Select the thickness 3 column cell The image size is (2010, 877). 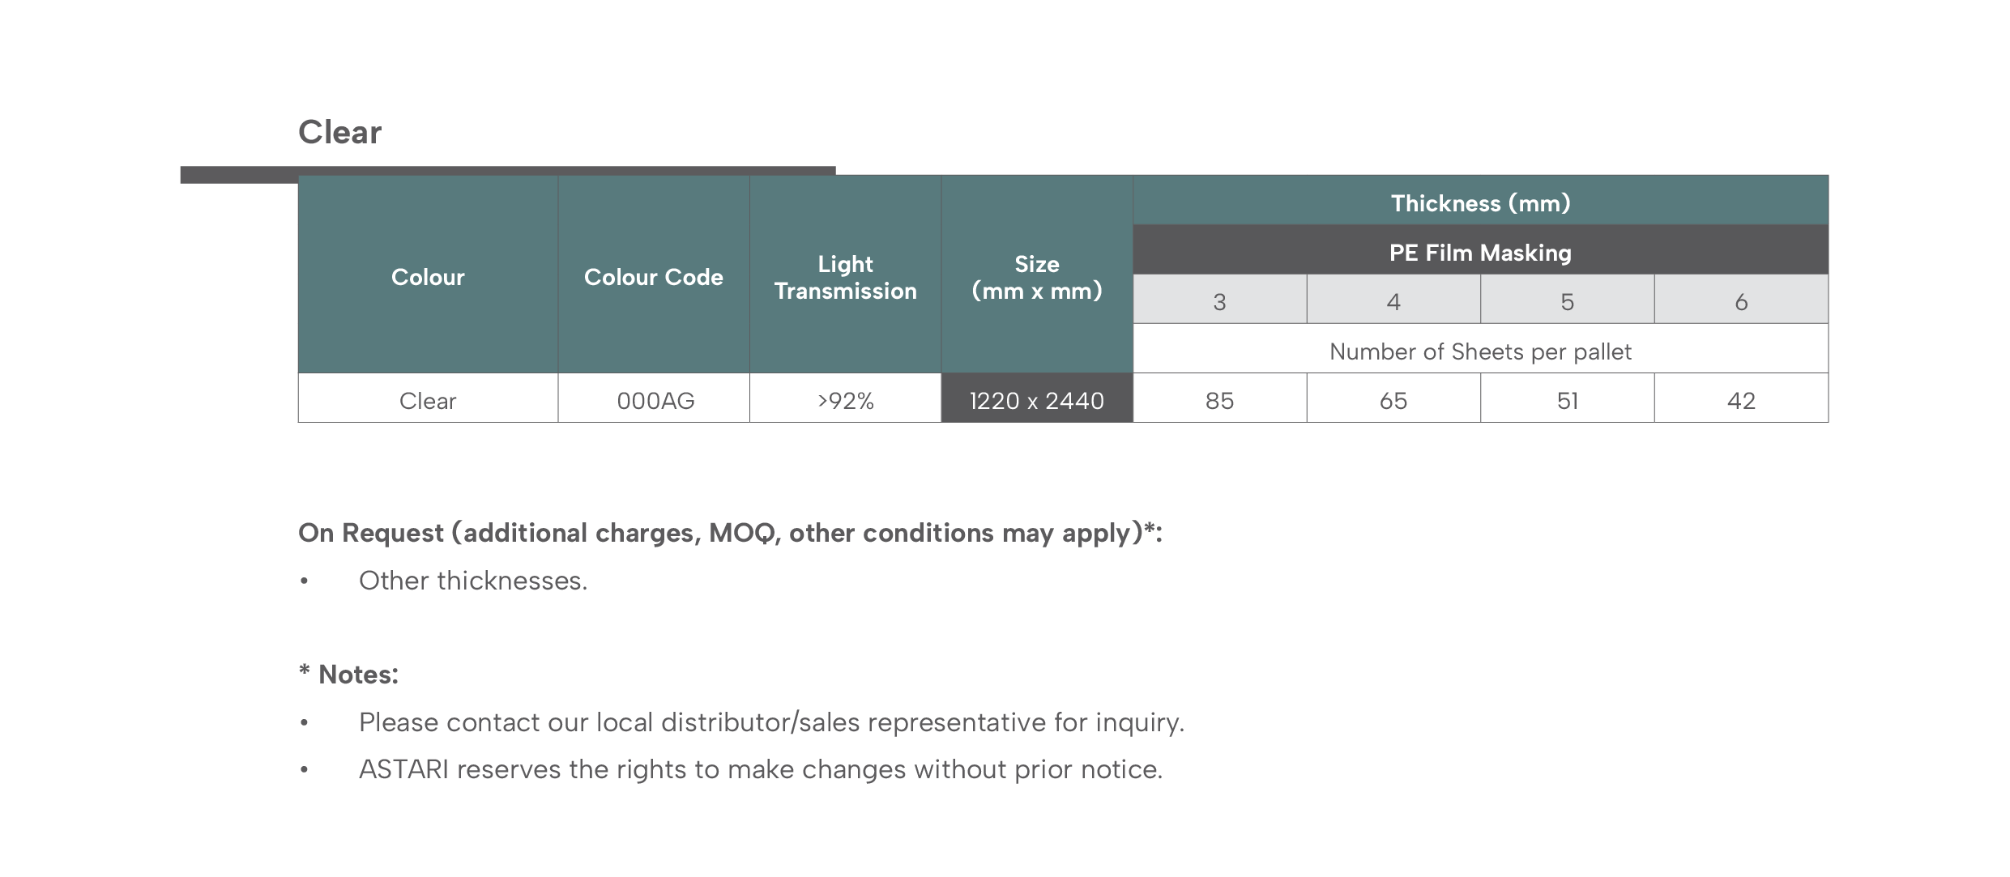1219,300
